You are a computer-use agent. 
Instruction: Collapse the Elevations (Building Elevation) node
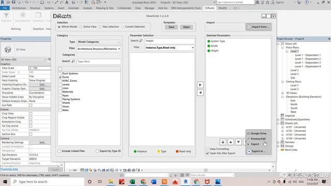point(282,97)
